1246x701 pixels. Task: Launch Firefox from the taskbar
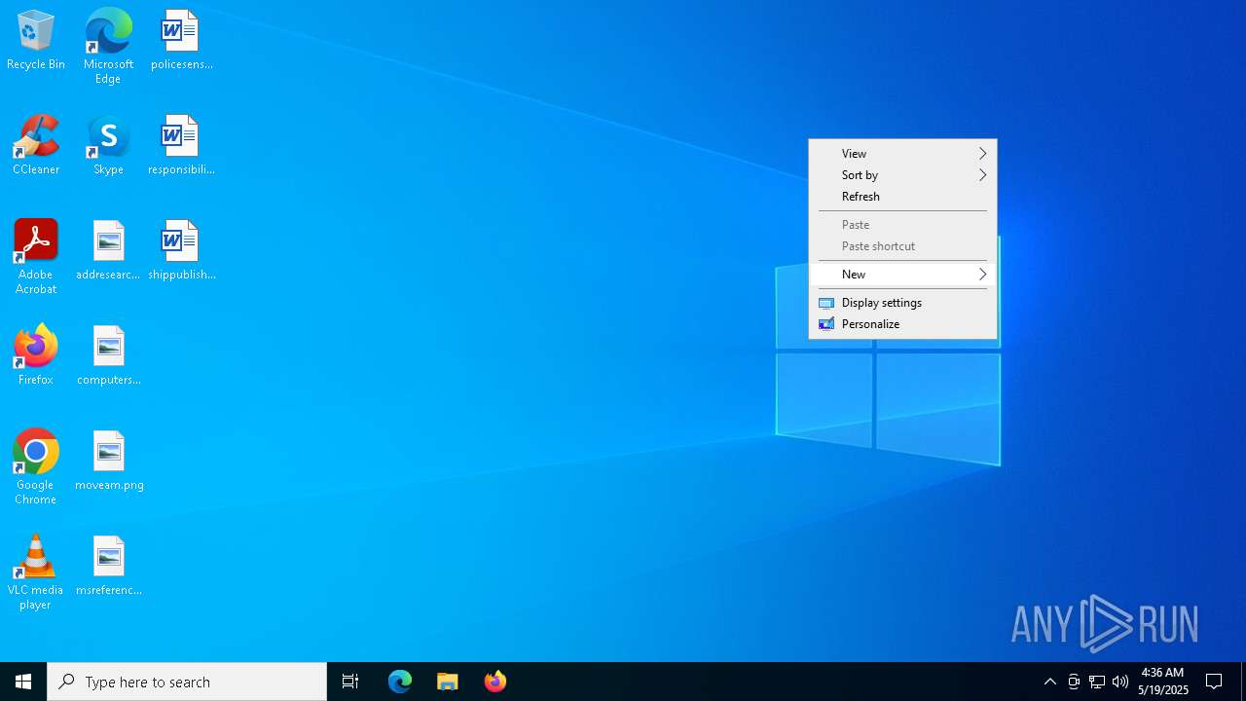click(495, 682)
